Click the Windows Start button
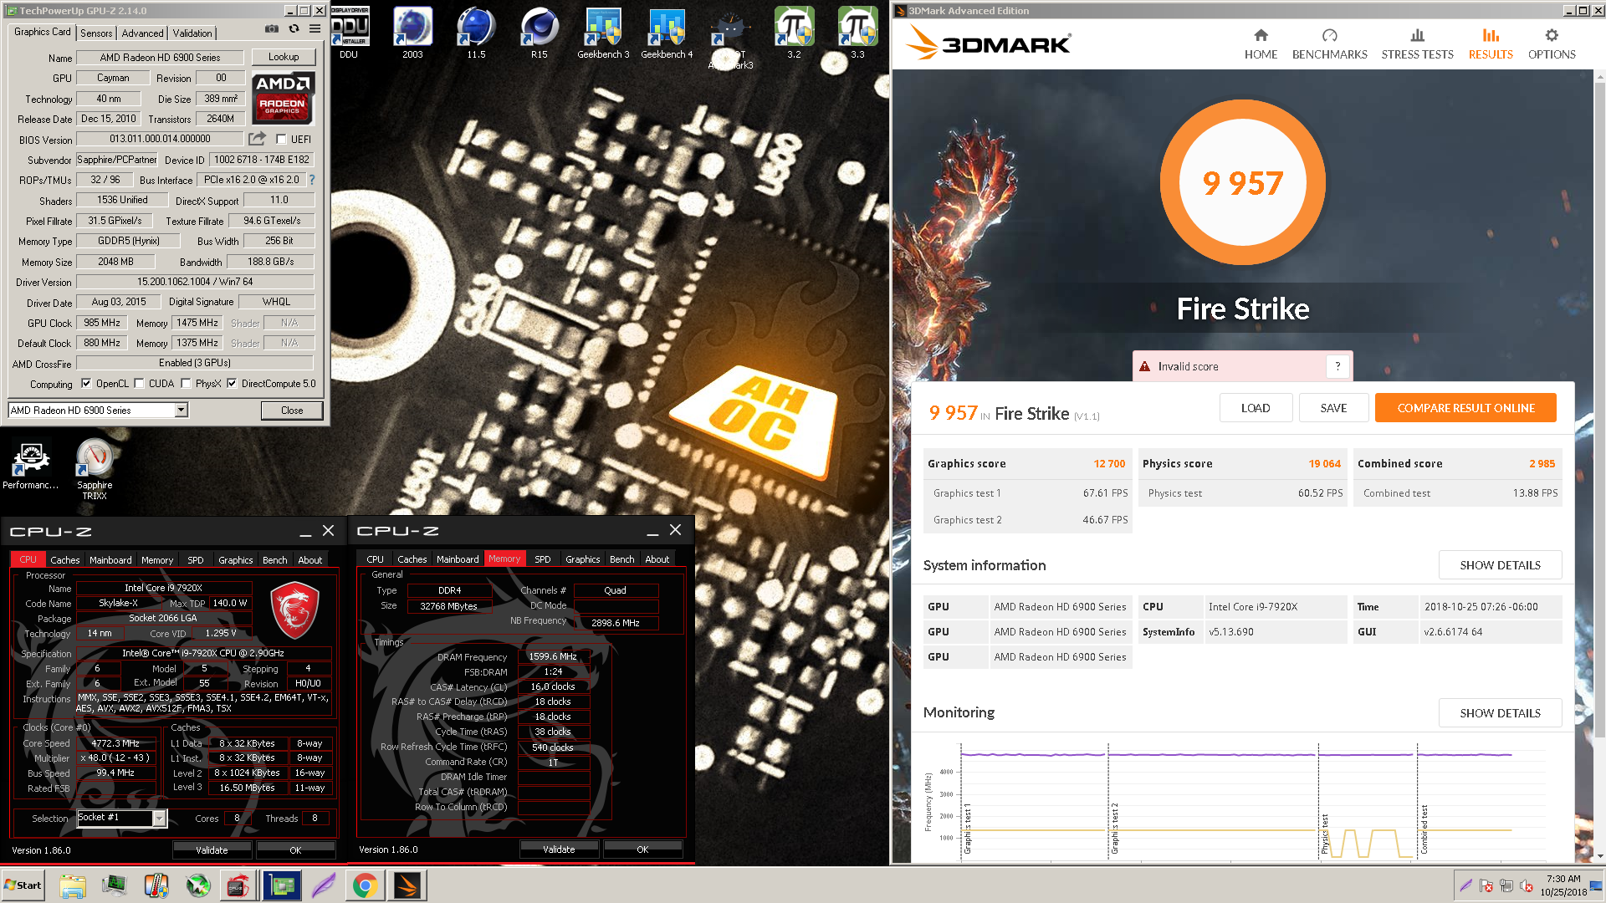 point(23,885)
